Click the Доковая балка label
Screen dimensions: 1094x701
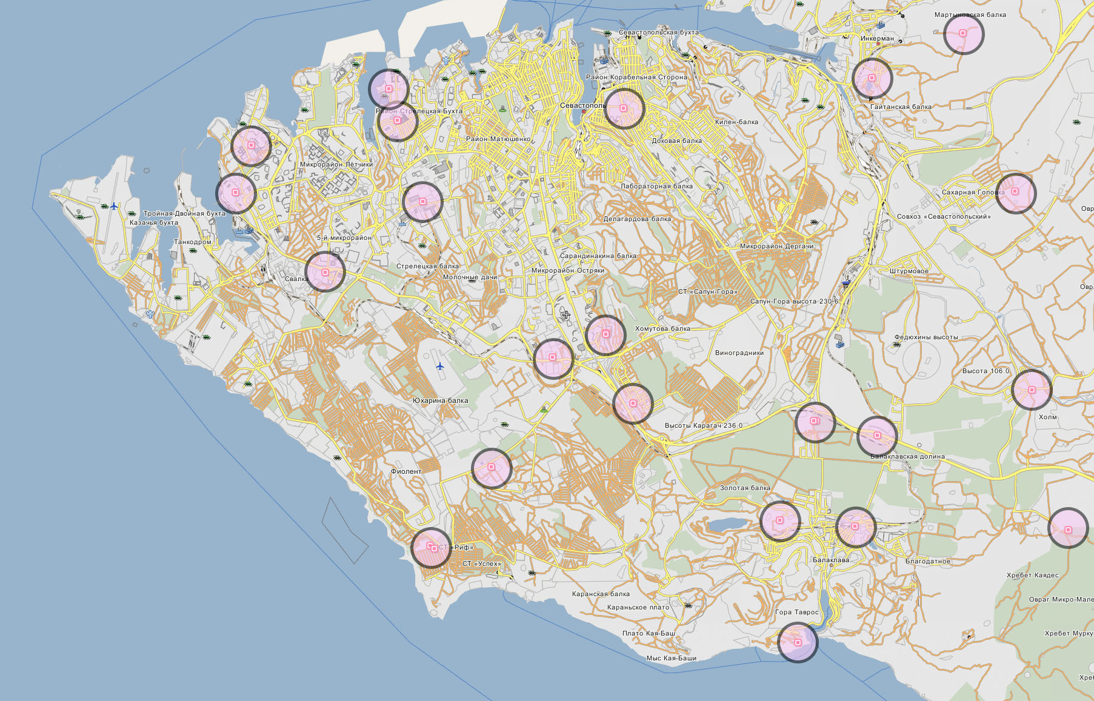pyautogui.click(x=676, y=141)
